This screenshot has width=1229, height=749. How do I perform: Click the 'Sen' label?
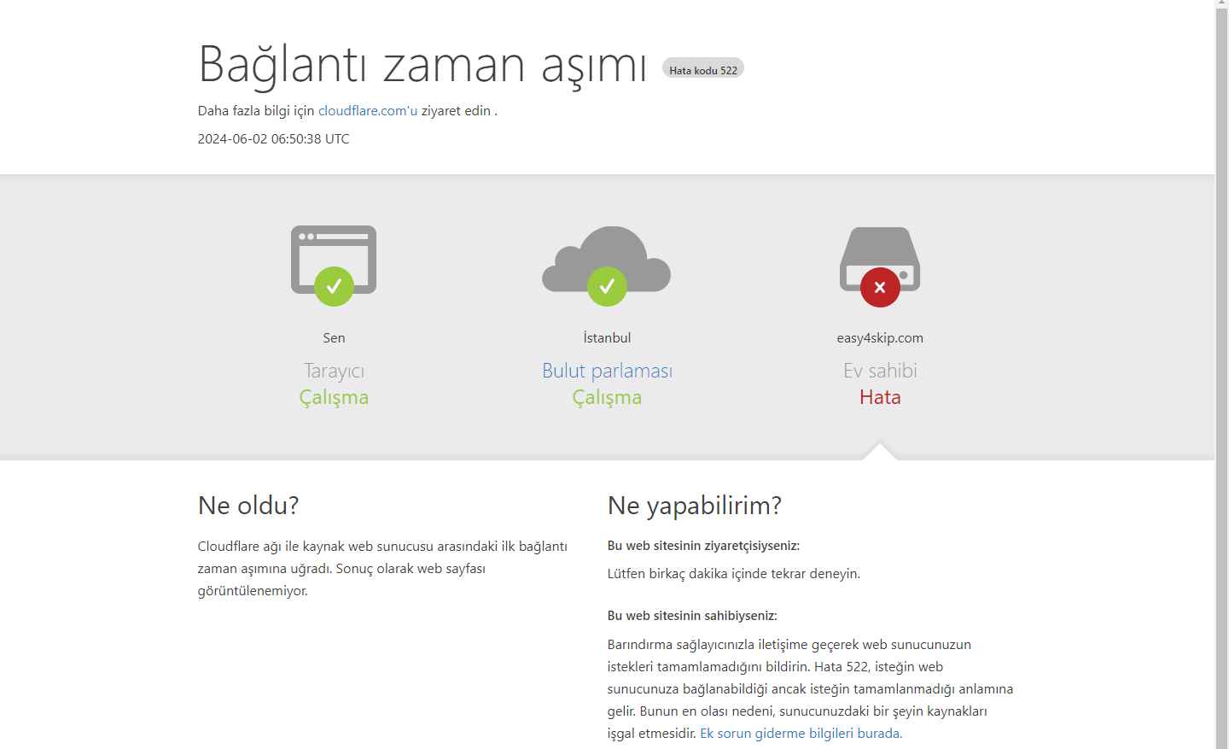coord(334,337)
